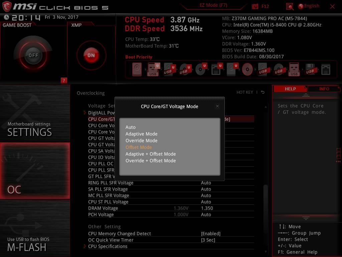This screenshot has height=257, width=342.
Task: Click the MSI dragon shield logo
Action: click(x=7, y=6)
